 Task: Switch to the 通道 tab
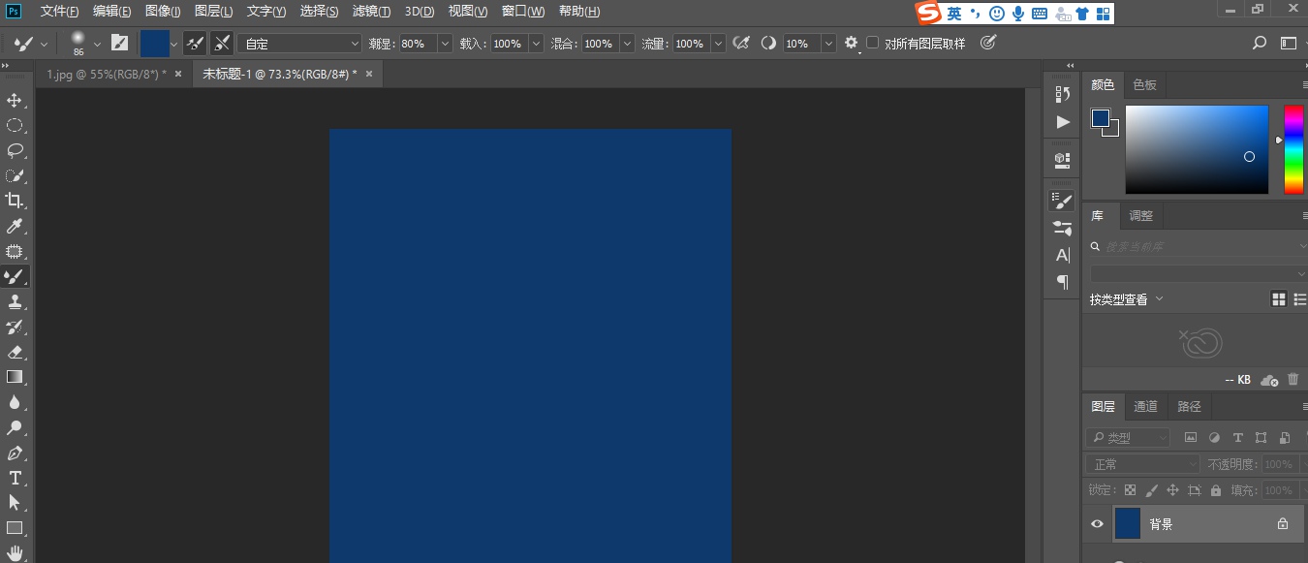(x=1145, y=406)
